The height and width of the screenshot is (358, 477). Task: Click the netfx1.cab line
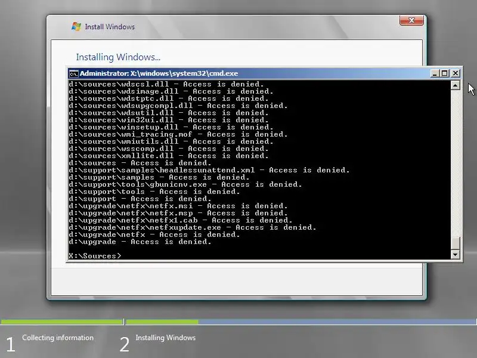(x=181, y=220)
